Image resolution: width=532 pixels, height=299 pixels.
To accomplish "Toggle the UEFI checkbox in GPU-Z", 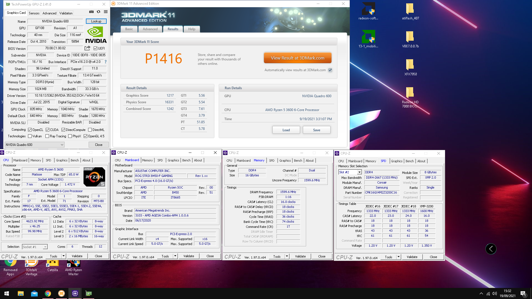I will pyautogui.click(x=95, y=48).
